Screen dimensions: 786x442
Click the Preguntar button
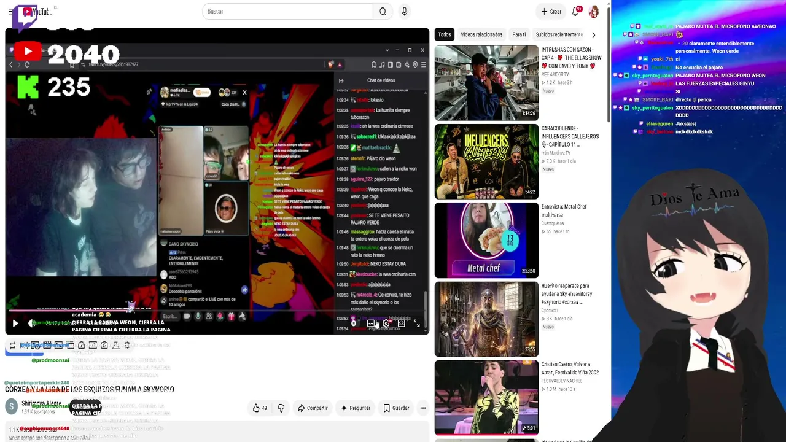pyautogui.click(x=356, y=408)
